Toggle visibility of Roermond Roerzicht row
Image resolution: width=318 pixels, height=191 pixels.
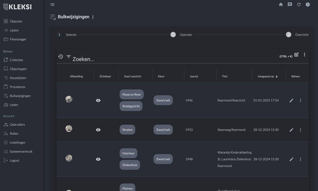coord(98,101)
